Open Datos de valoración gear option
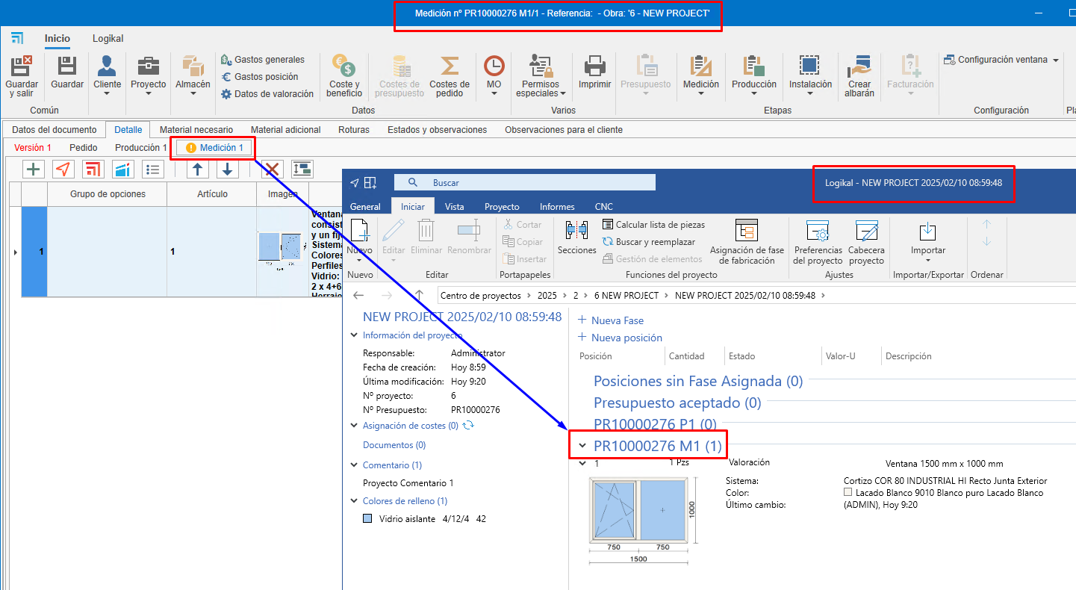1076x590 pixels. 267,94
